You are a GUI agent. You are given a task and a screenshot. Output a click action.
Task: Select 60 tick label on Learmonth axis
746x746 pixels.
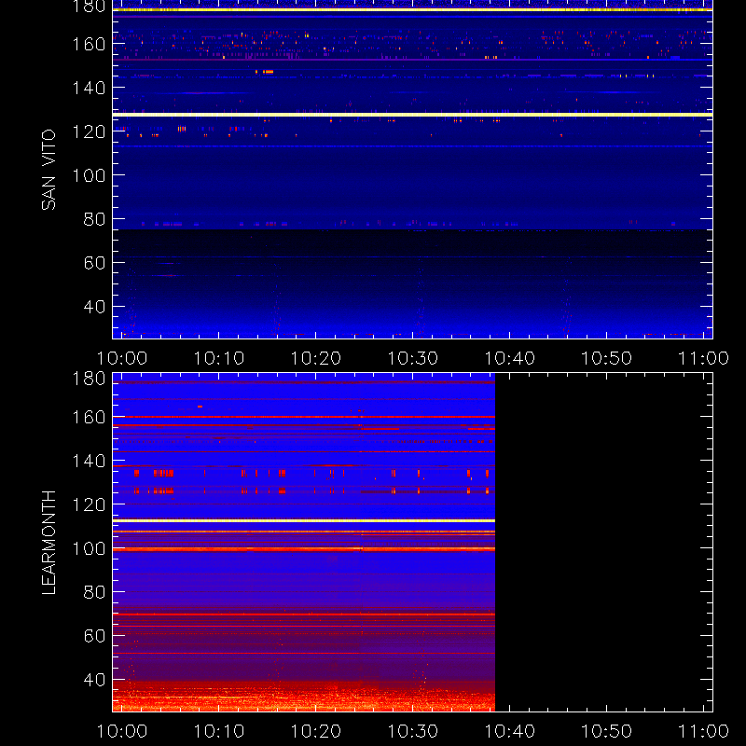coord(94,636)
